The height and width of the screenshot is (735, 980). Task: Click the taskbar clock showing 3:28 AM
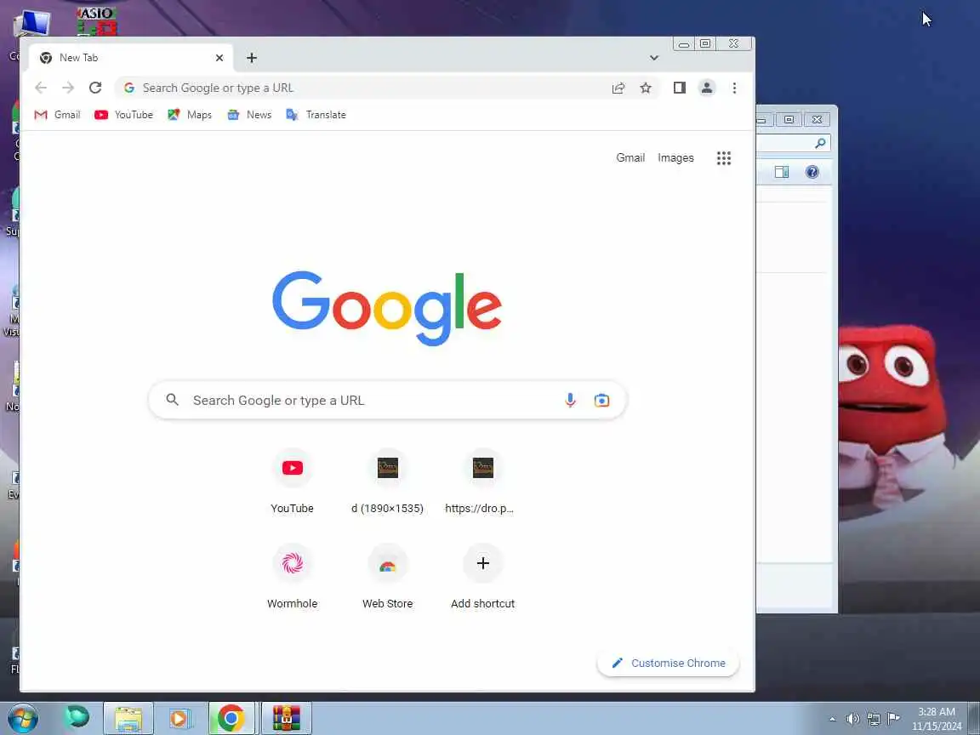(x=937, y=719)
